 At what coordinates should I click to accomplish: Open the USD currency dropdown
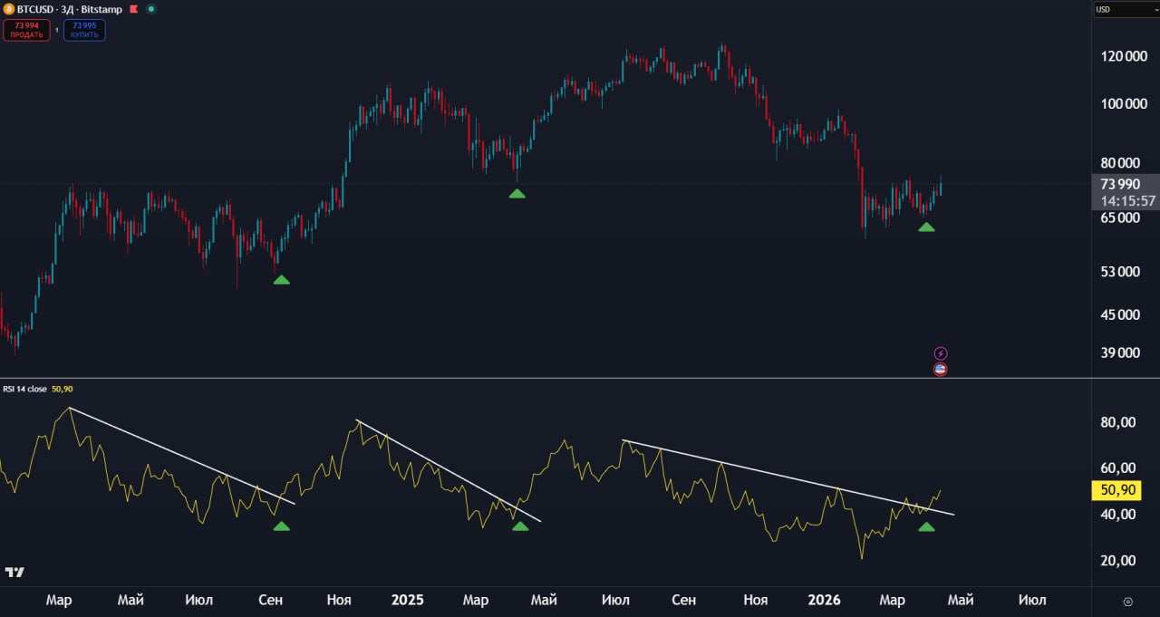click(x=1125, y=10)
